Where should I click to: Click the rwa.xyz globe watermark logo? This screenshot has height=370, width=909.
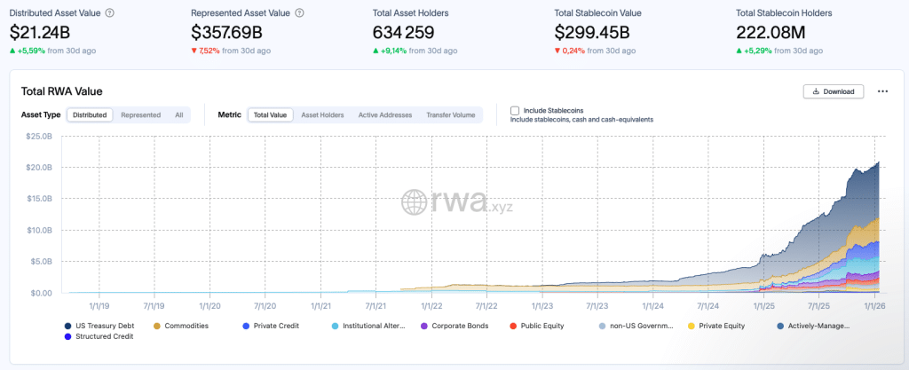415,202
